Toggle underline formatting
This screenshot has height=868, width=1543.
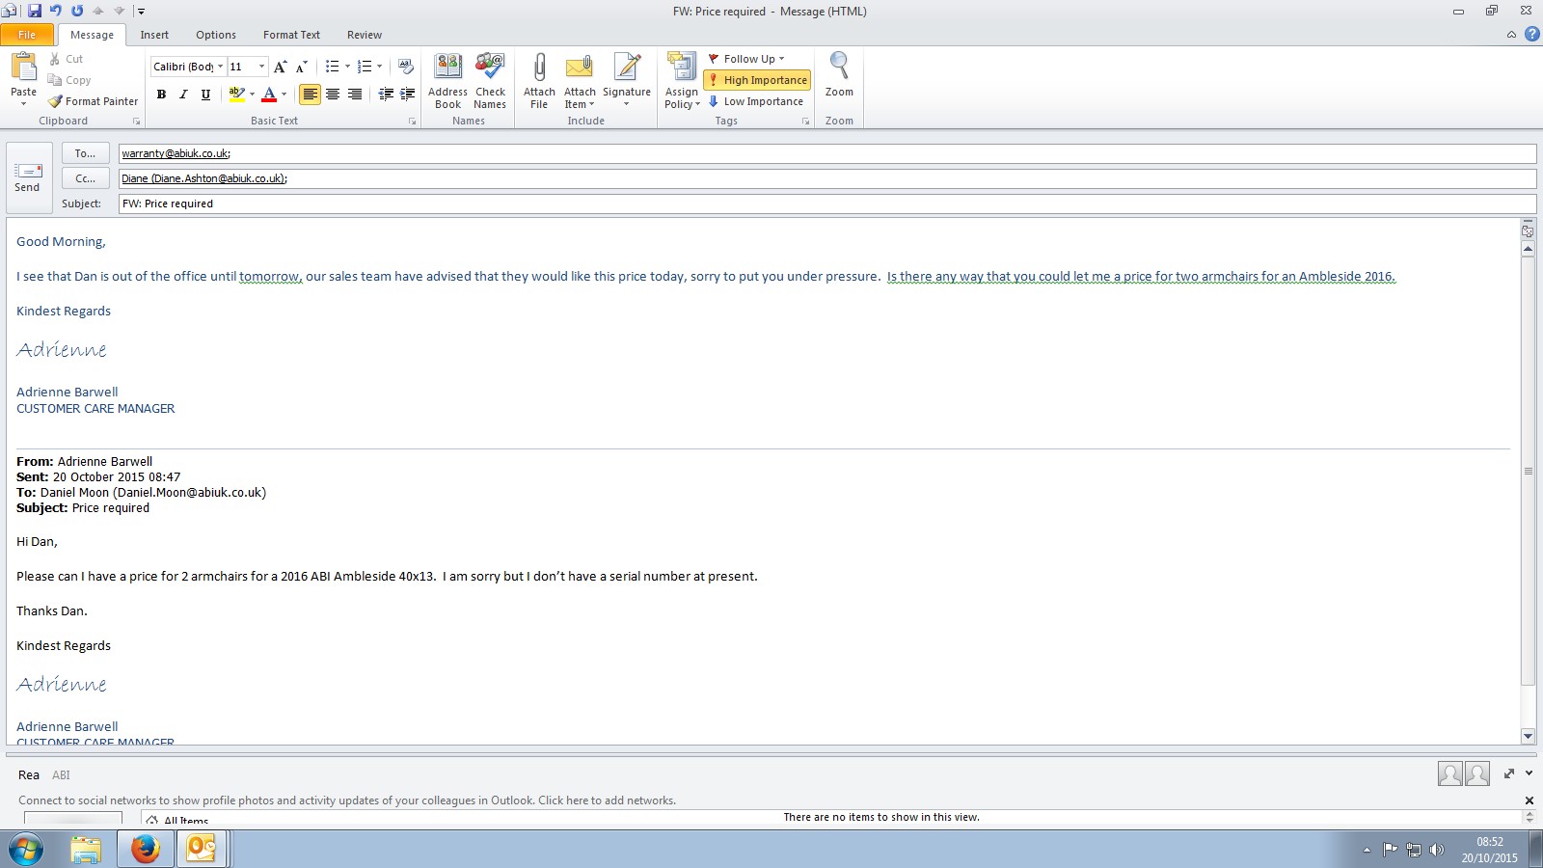point(205,95)
